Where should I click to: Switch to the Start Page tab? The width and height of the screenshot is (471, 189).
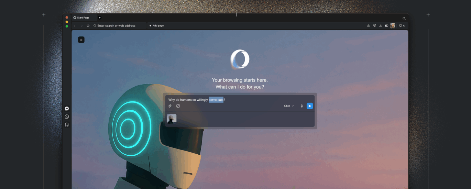pos(83,18)
